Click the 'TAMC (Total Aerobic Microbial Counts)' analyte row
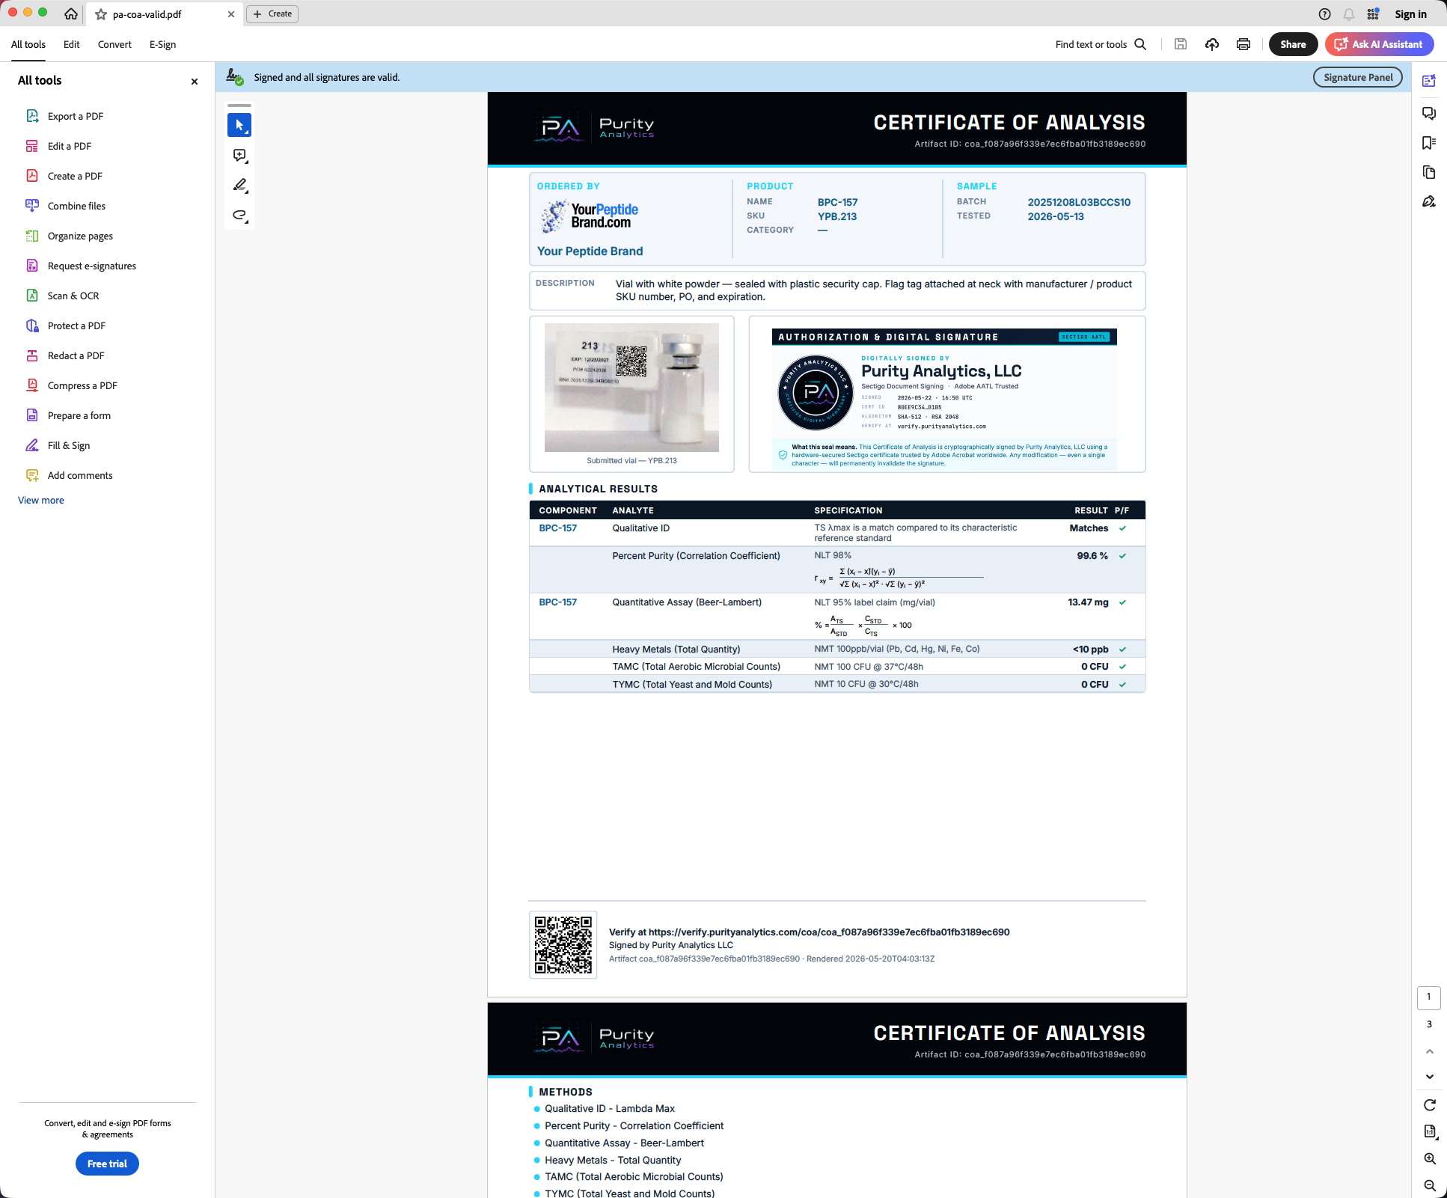This screenshot has height=1198, width=1447. click(837, 667)
